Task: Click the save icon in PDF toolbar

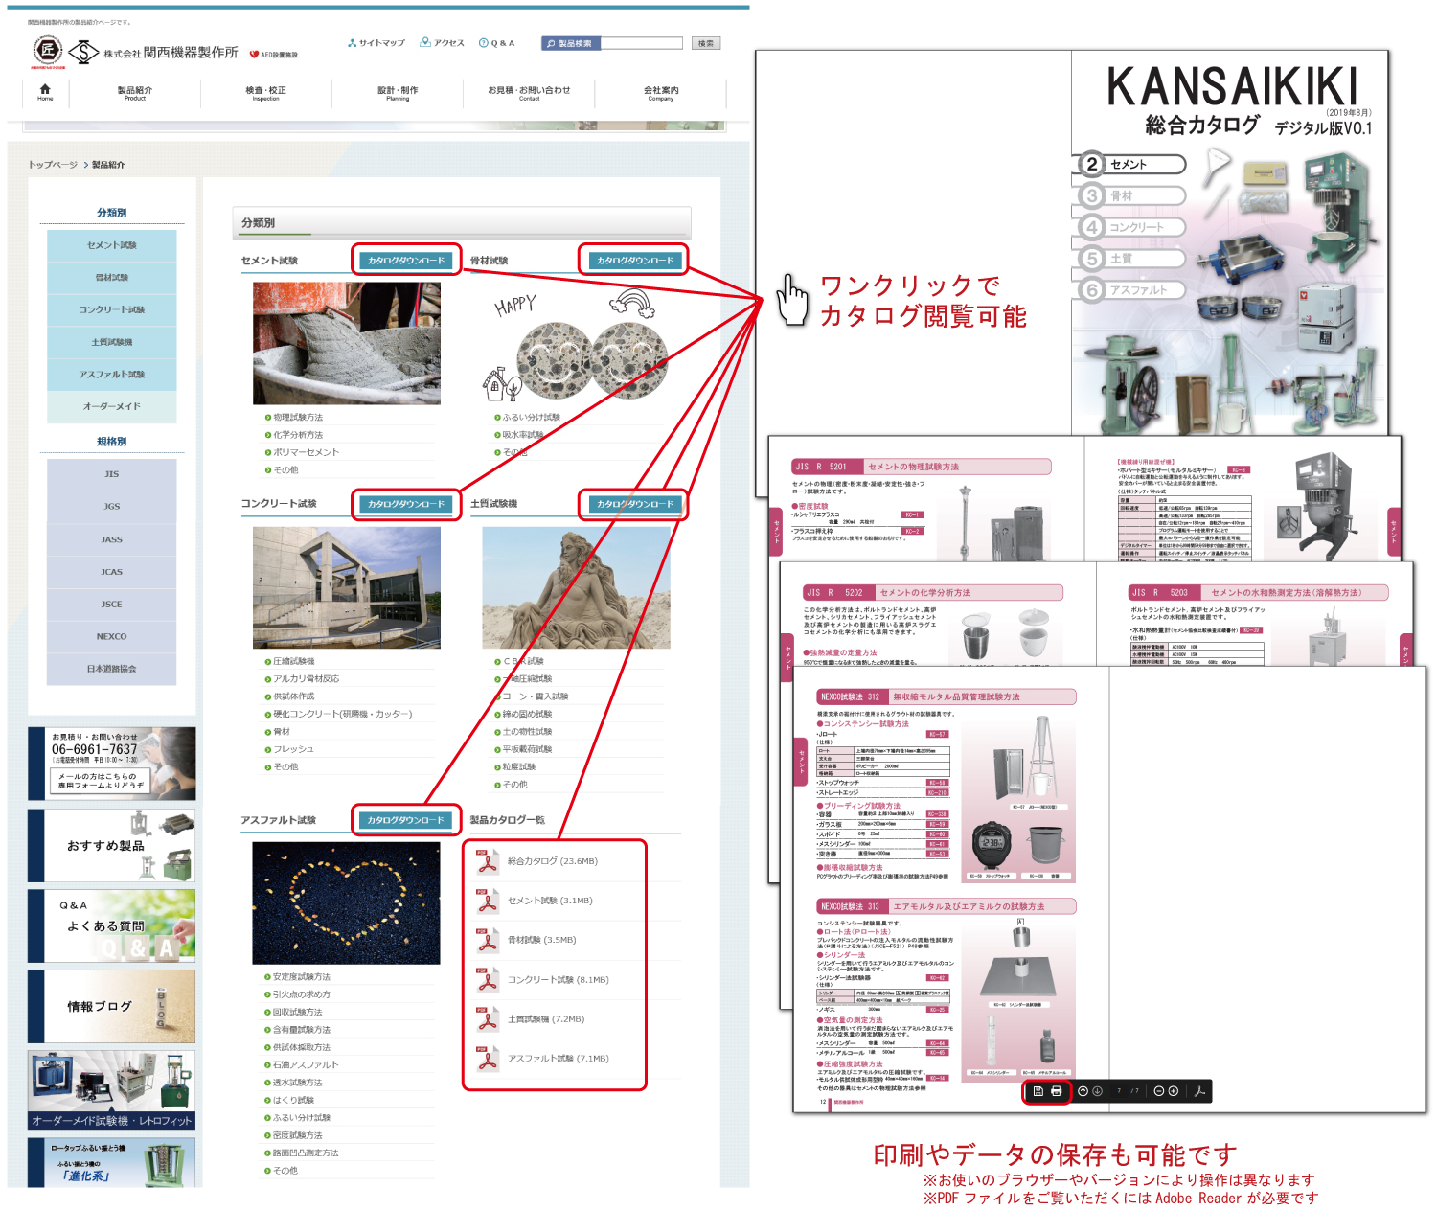Action: (1038, 1091)
